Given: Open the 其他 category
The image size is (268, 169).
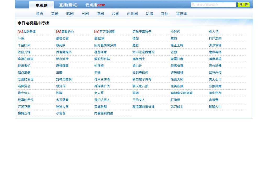Looking at the screenshot, I should coord(165,14).
